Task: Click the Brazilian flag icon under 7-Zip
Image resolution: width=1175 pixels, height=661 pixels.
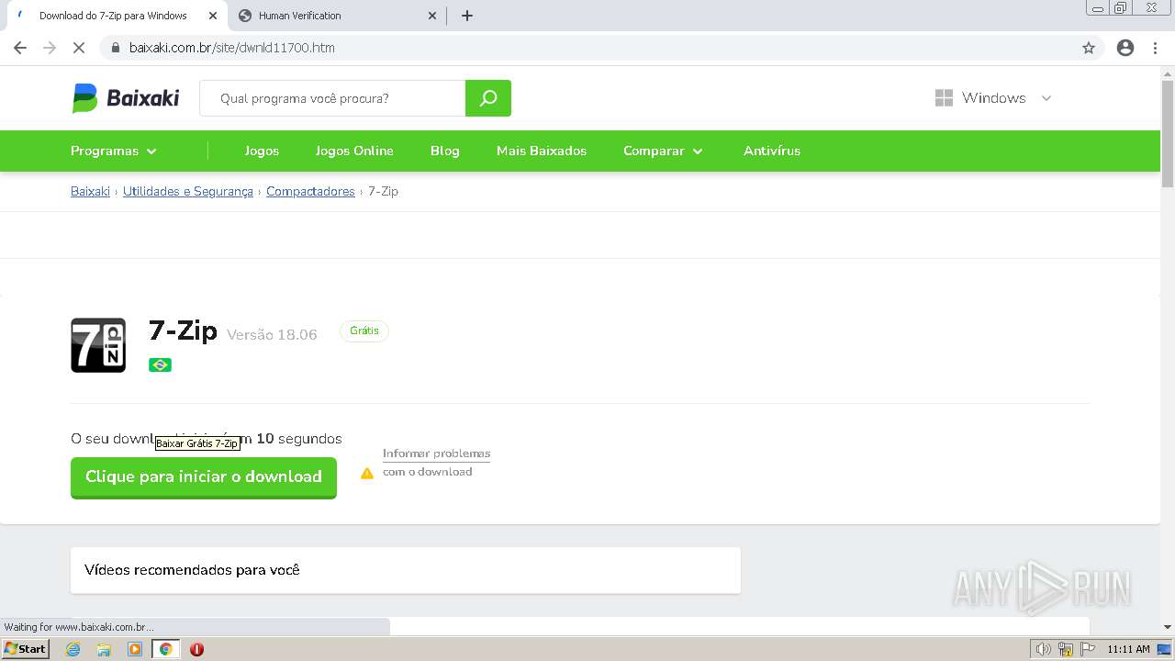Action: click(160, 364)
